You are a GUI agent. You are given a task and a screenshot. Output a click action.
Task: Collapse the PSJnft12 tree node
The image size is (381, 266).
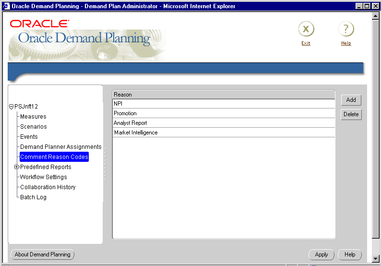[x=11, y=107]
